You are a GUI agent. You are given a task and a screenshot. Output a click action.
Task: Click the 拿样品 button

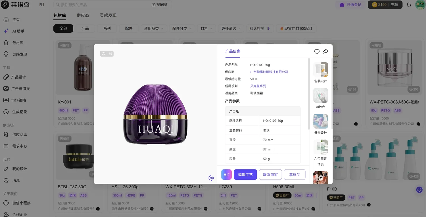click(295, 175)
